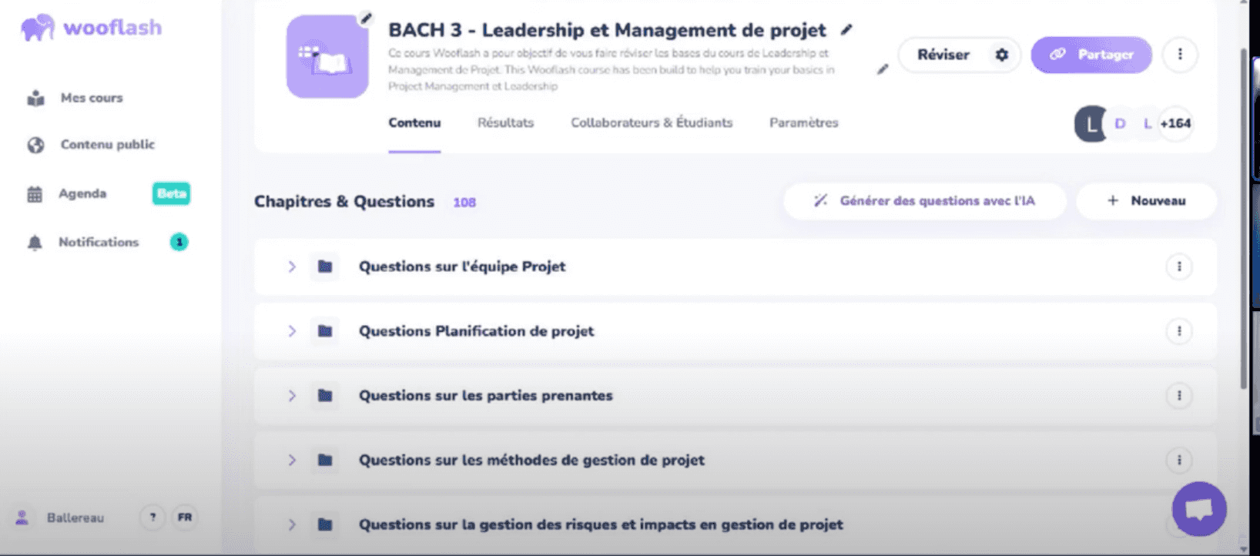This screenshot has height=556, width=1260.
Task: Click the pencil icon beside the course title
Action: click(846, 30)
